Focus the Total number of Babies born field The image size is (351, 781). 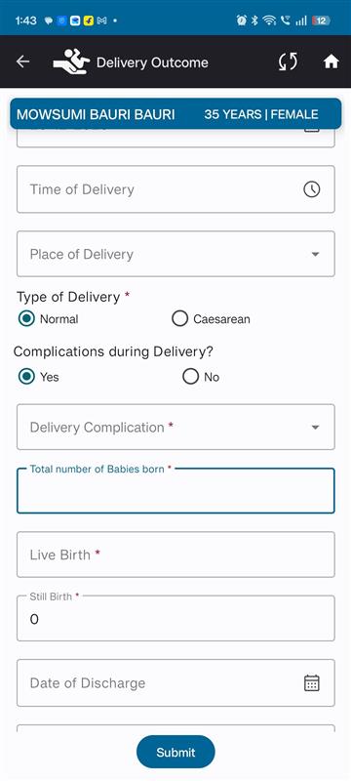click(x=175, y=491)
